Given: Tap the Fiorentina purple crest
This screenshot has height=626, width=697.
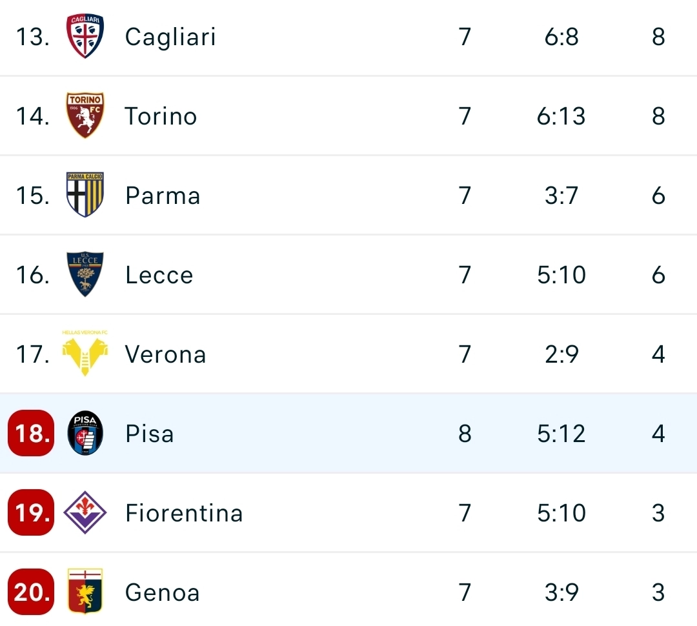Looking at the screenshot, I should 85,513.
